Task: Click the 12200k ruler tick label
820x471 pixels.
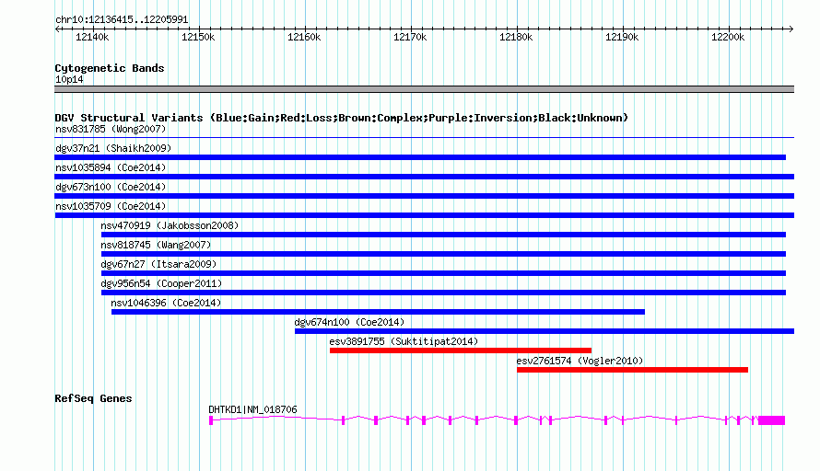Action: 728,37
